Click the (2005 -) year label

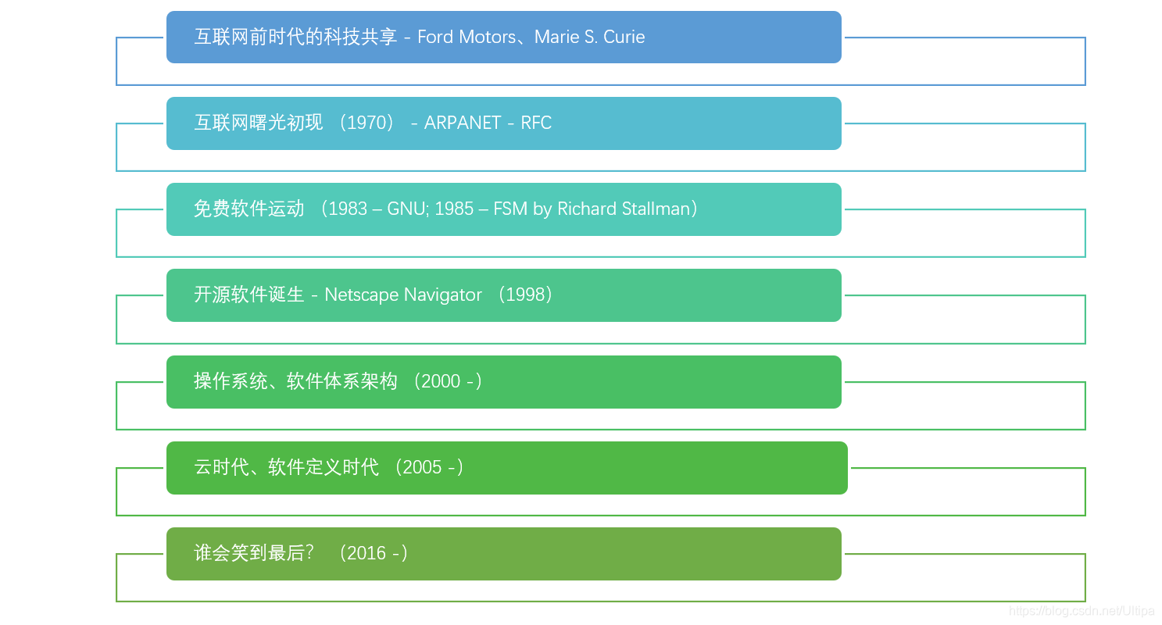[428, 467]
